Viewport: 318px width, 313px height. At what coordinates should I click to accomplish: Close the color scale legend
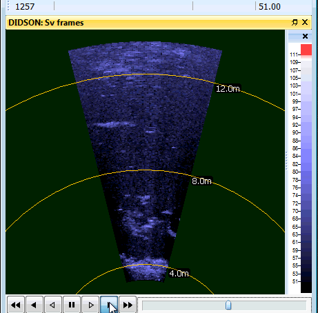pos(305,36)
